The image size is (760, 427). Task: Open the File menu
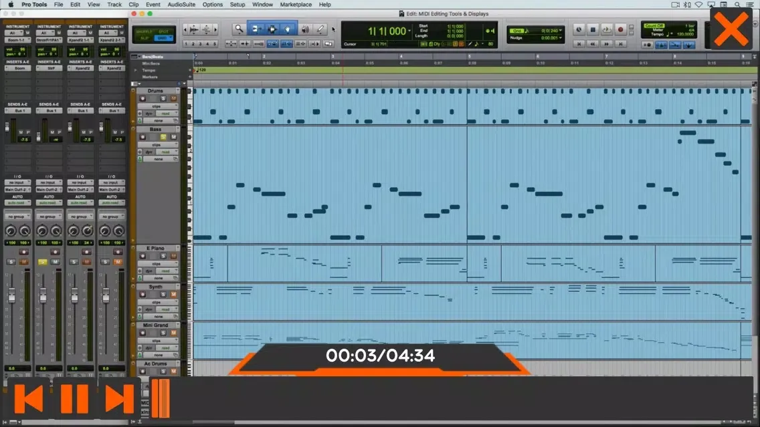coord(58,5)
